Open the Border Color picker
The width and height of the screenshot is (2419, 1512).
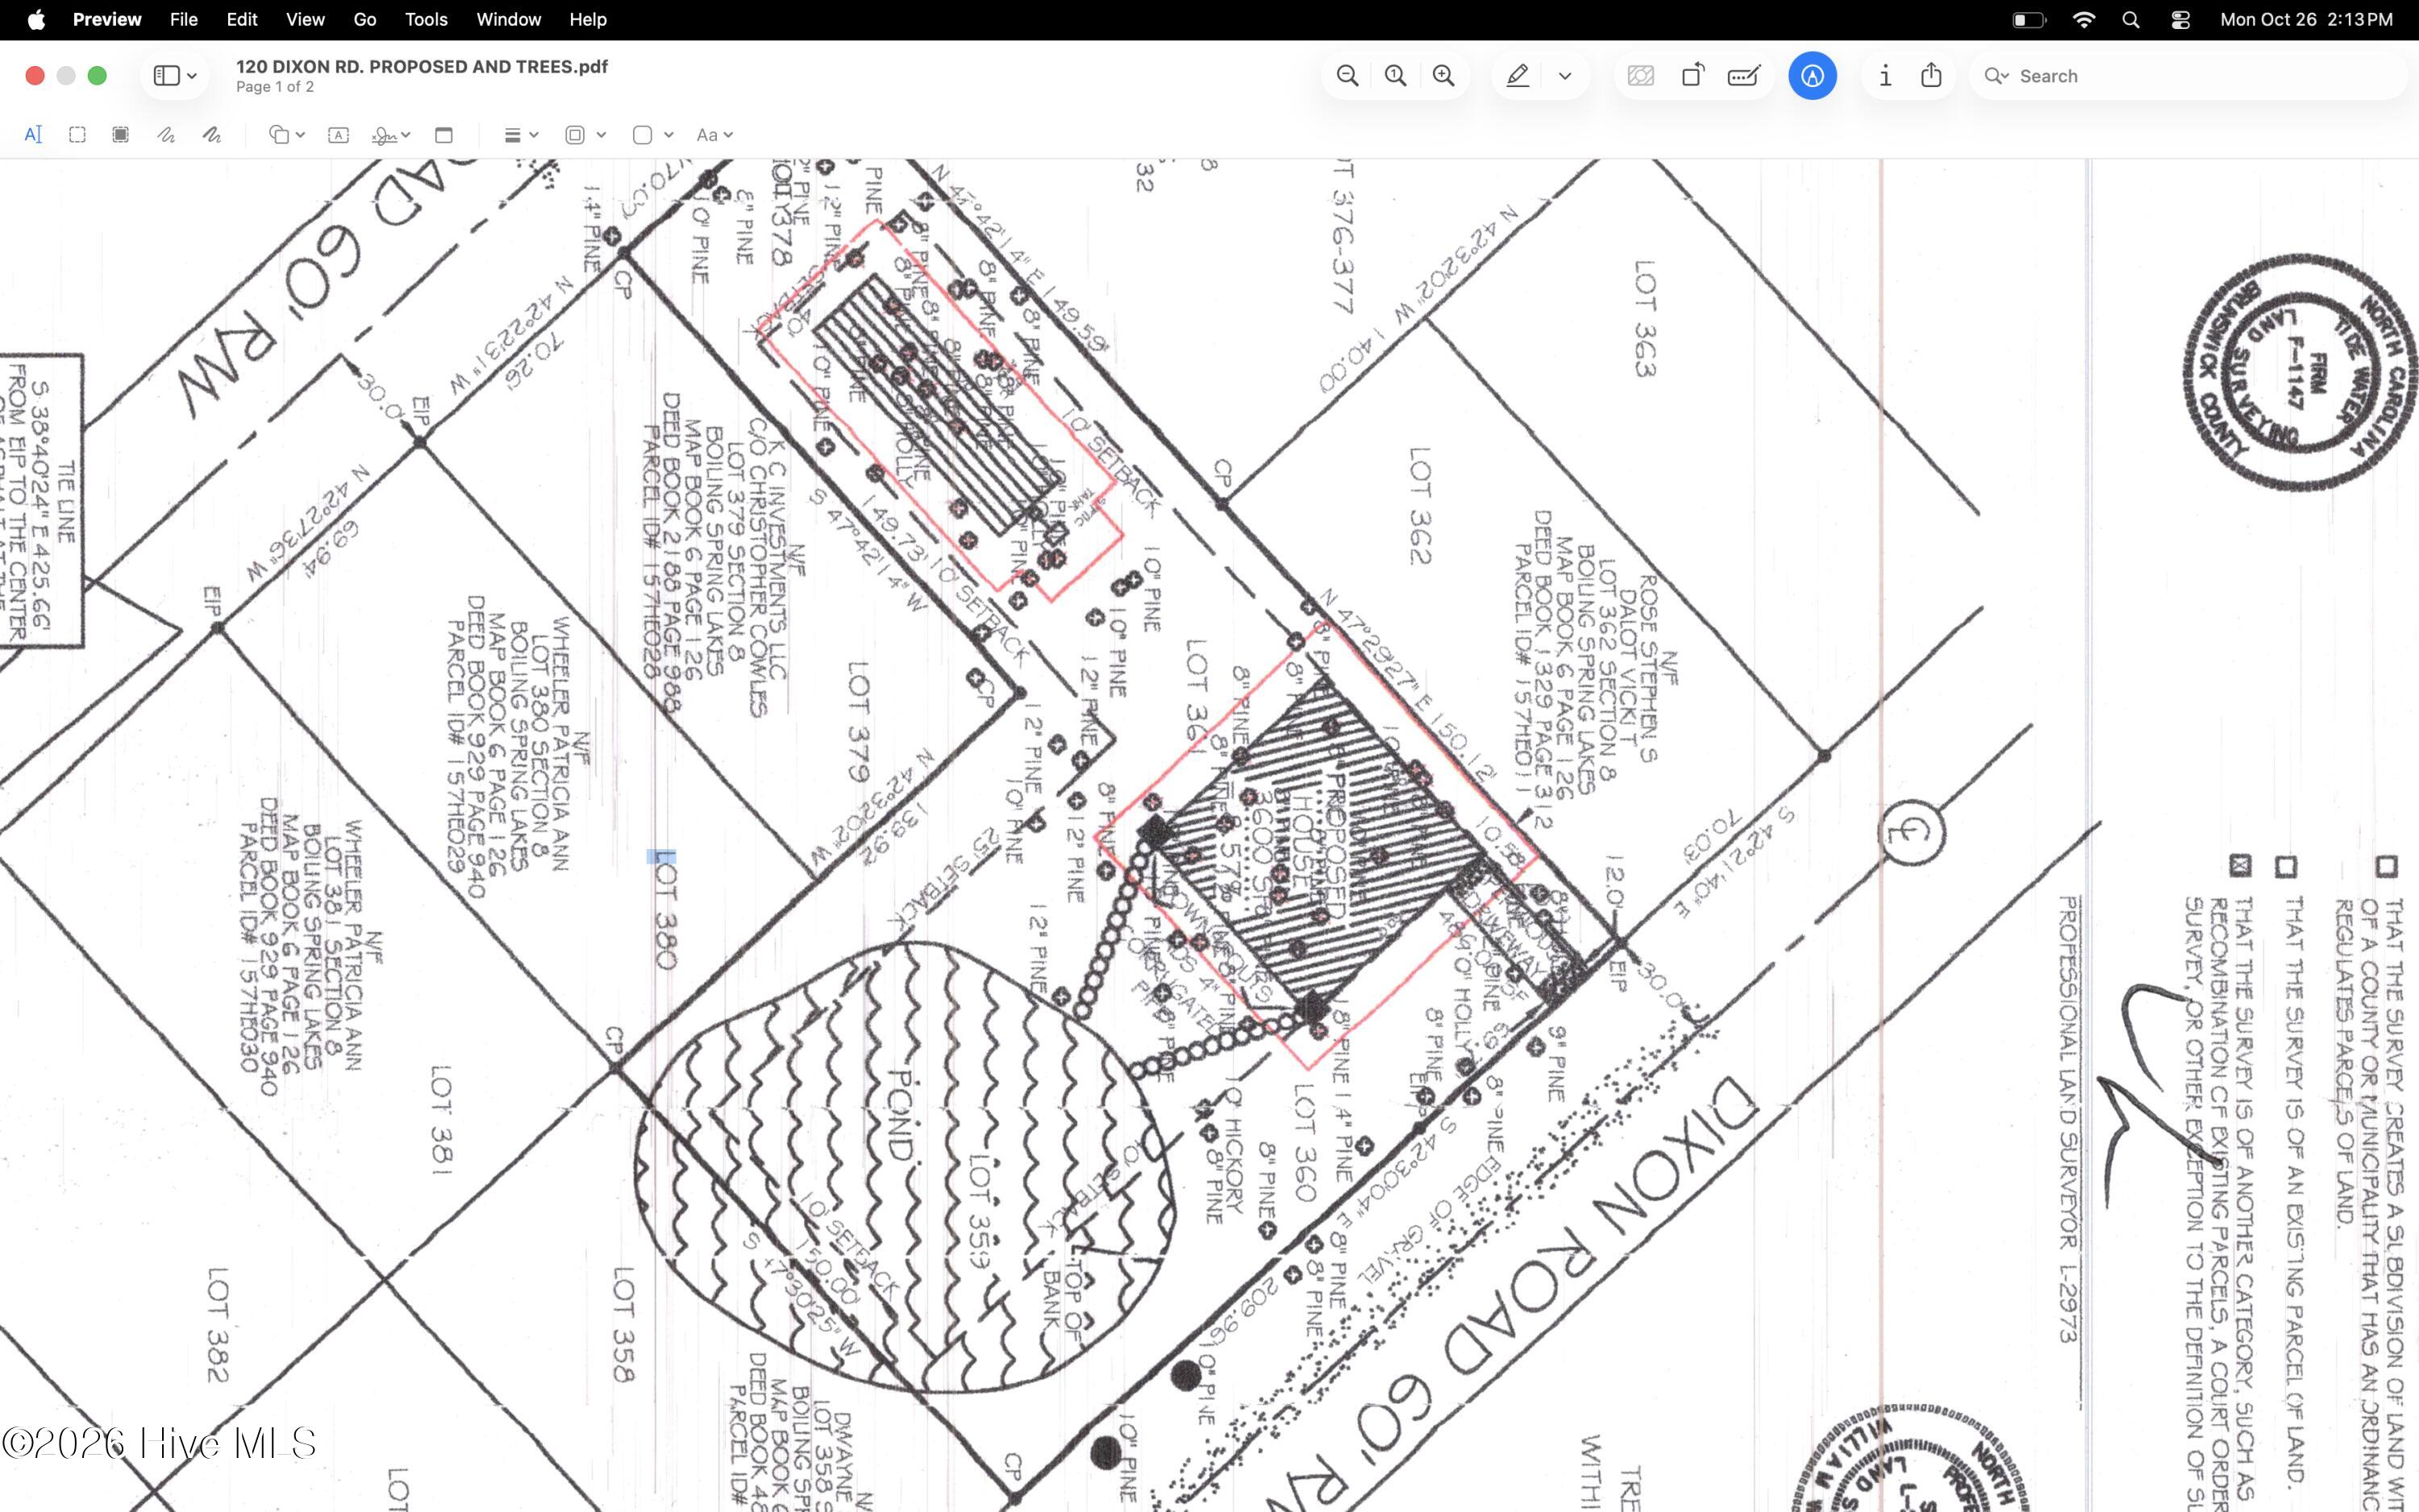(585, 135)
